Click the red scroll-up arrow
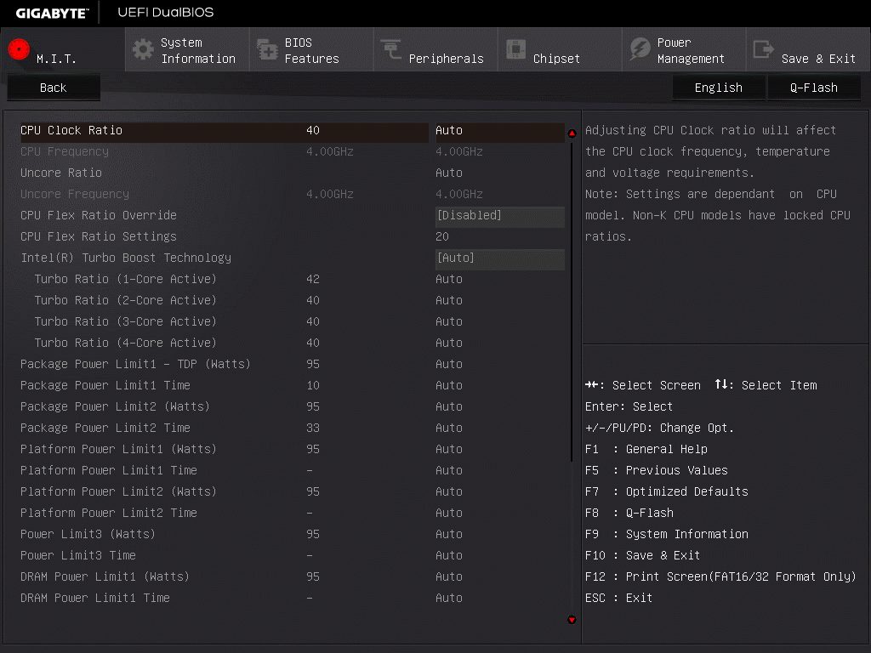This screenshot has height=653, width=871. (x=572, y=133)
